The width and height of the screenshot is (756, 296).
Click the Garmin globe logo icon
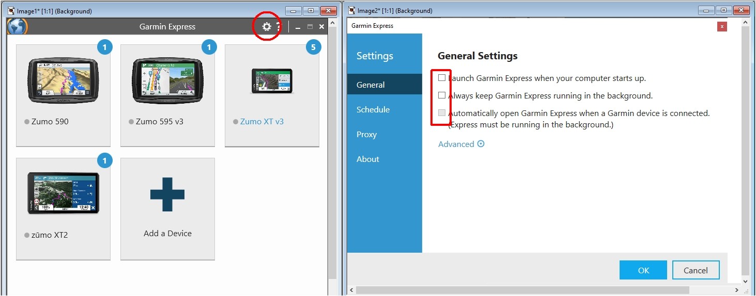point(17,26)
